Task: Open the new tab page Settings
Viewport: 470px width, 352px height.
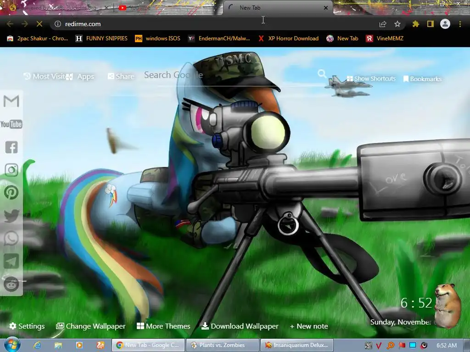Action: (27, 326)
